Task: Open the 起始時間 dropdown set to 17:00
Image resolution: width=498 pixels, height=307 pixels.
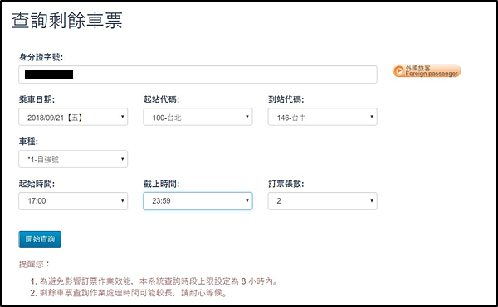Action: (x=73, y=201)
